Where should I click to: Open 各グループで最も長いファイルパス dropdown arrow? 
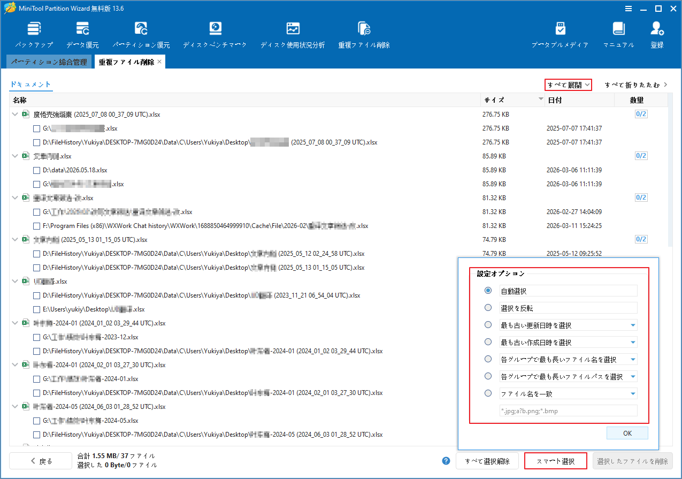pos(633,377)
